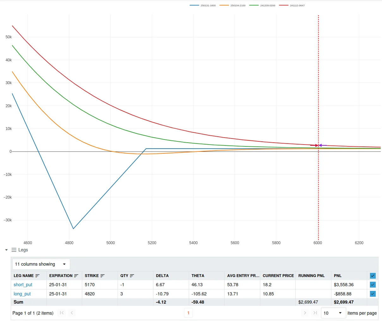Uncheck the short_put row checkbox
Screen dimensions: 382x321
click(373, 285)
